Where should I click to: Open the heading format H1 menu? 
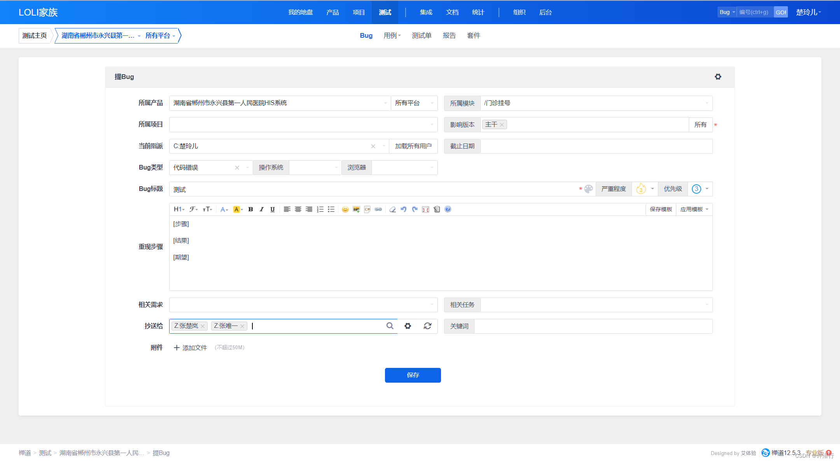[x=179, y=209]
